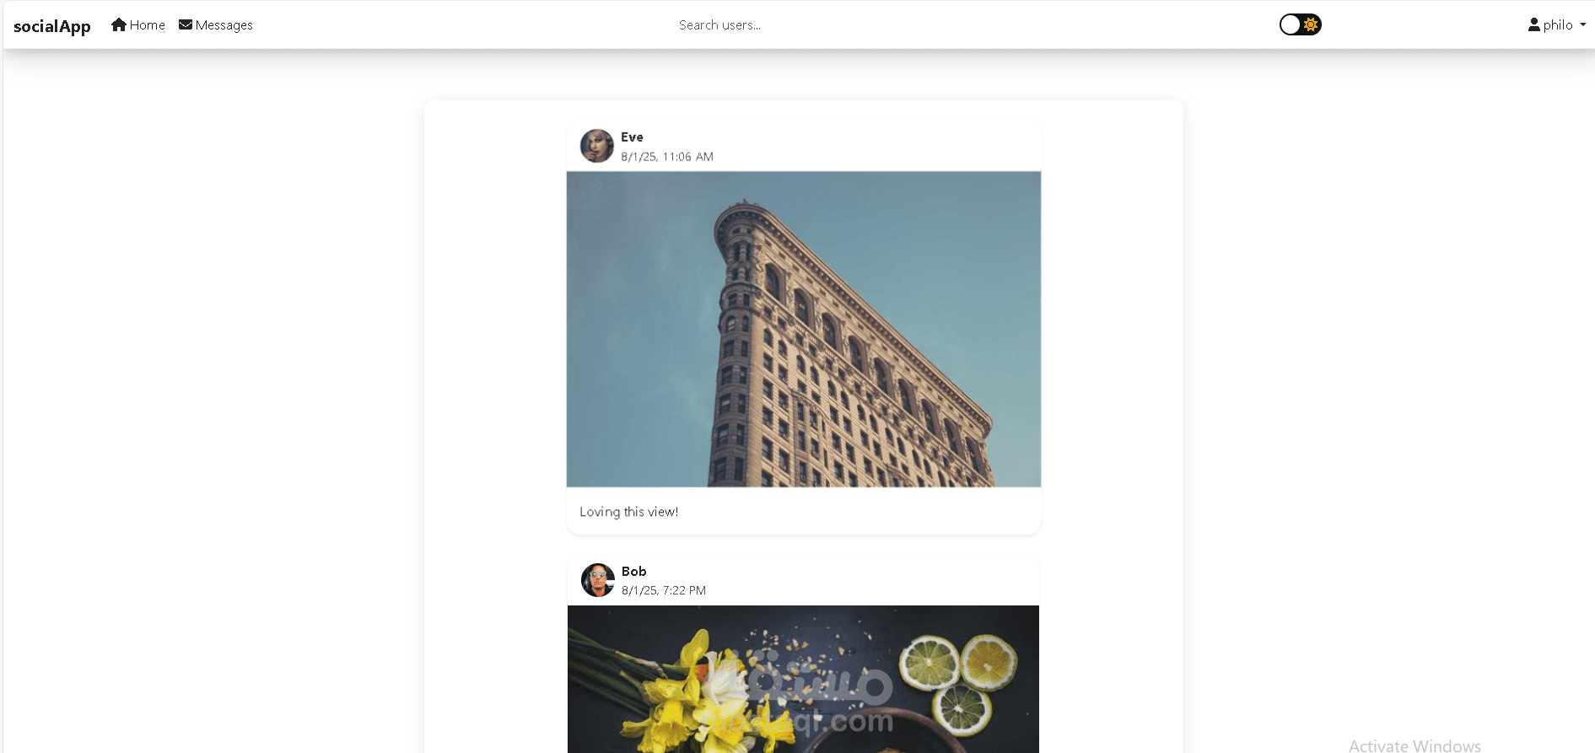
Task: Expand the philo account dropdown caret
Action: click(x=1582, y=25)
